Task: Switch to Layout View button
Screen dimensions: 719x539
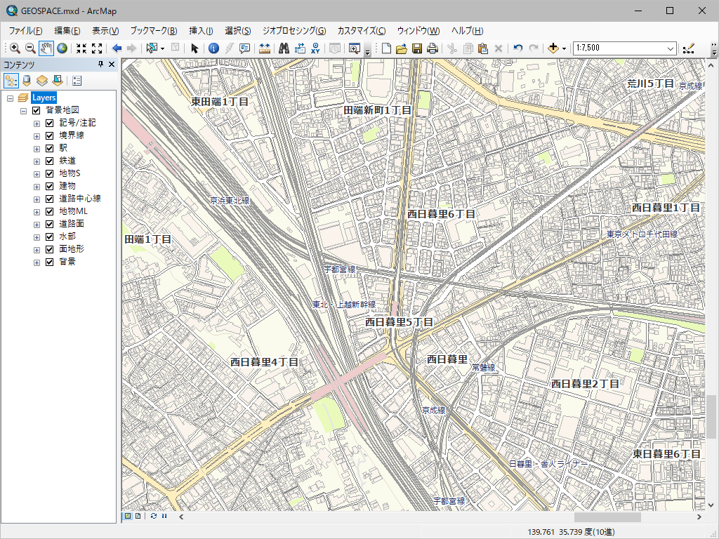Action: pos(138,516)
